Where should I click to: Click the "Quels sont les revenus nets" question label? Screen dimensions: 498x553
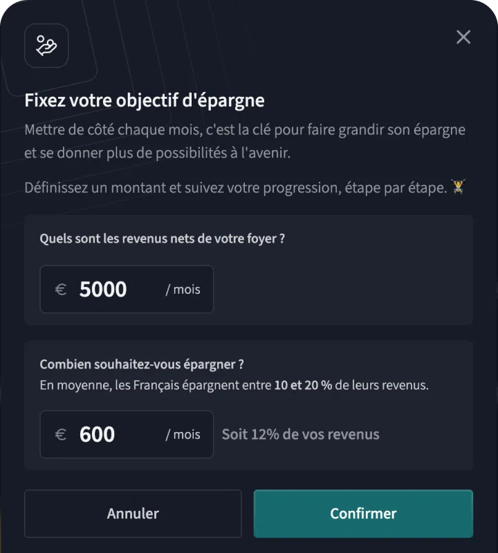pos(163,238)
